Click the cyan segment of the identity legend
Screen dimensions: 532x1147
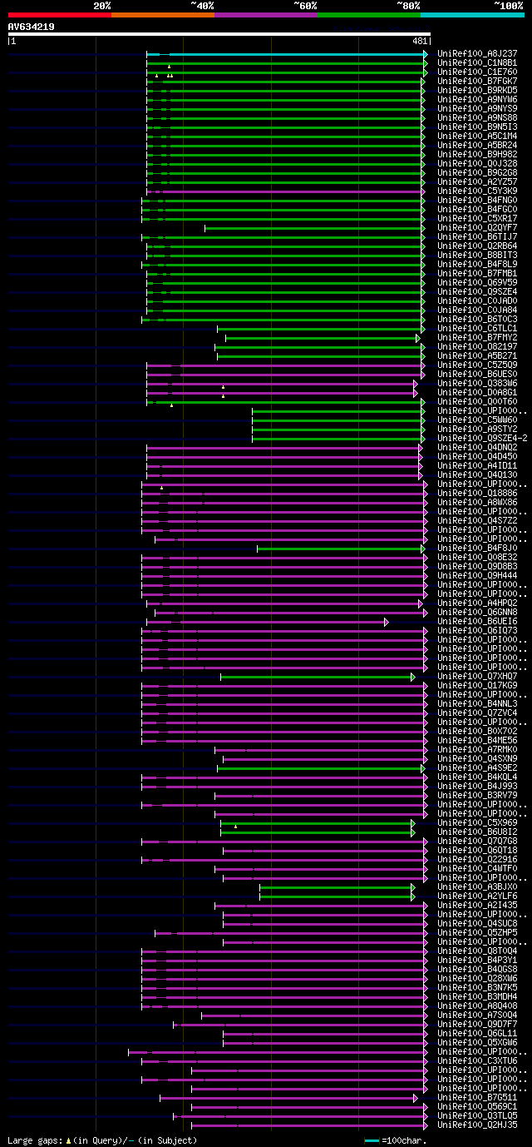click(x=472, y=15)
